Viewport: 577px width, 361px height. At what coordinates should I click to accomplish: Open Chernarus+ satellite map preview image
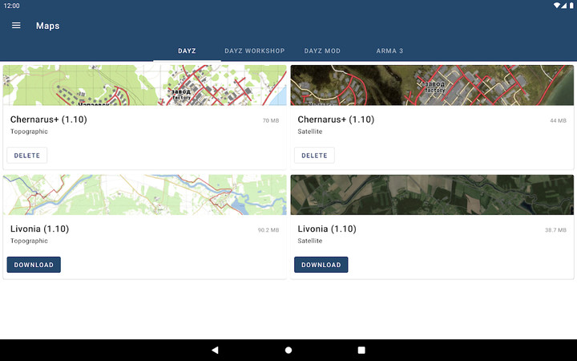432,85
